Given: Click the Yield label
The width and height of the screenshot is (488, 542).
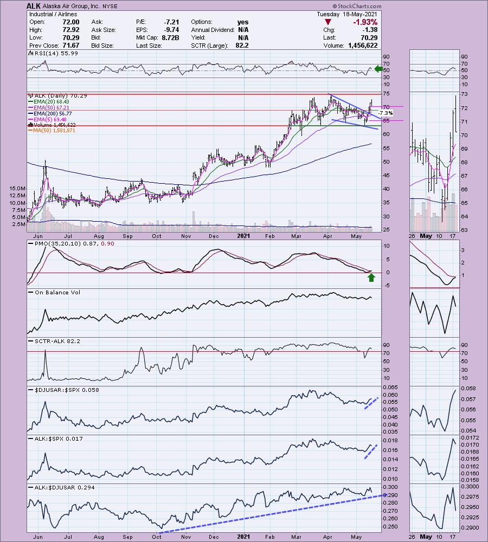Looking at the screenshot, I should [x=198, y=38].
